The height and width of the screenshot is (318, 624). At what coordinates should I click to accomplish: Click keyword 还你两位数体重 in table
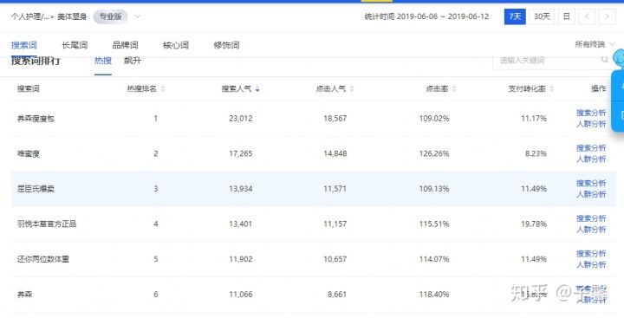tap(43, 259)
